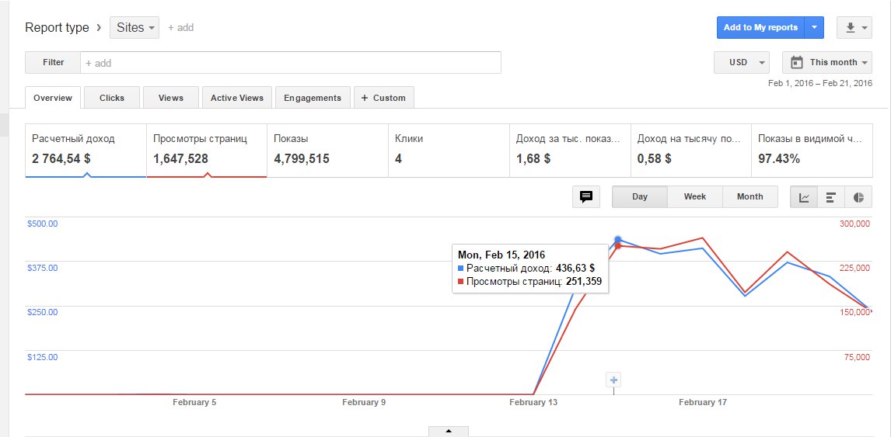The width and height of the screenshot is (891, 437).
Task: Open the chart annotations comment icon
Action: (586, 197)
